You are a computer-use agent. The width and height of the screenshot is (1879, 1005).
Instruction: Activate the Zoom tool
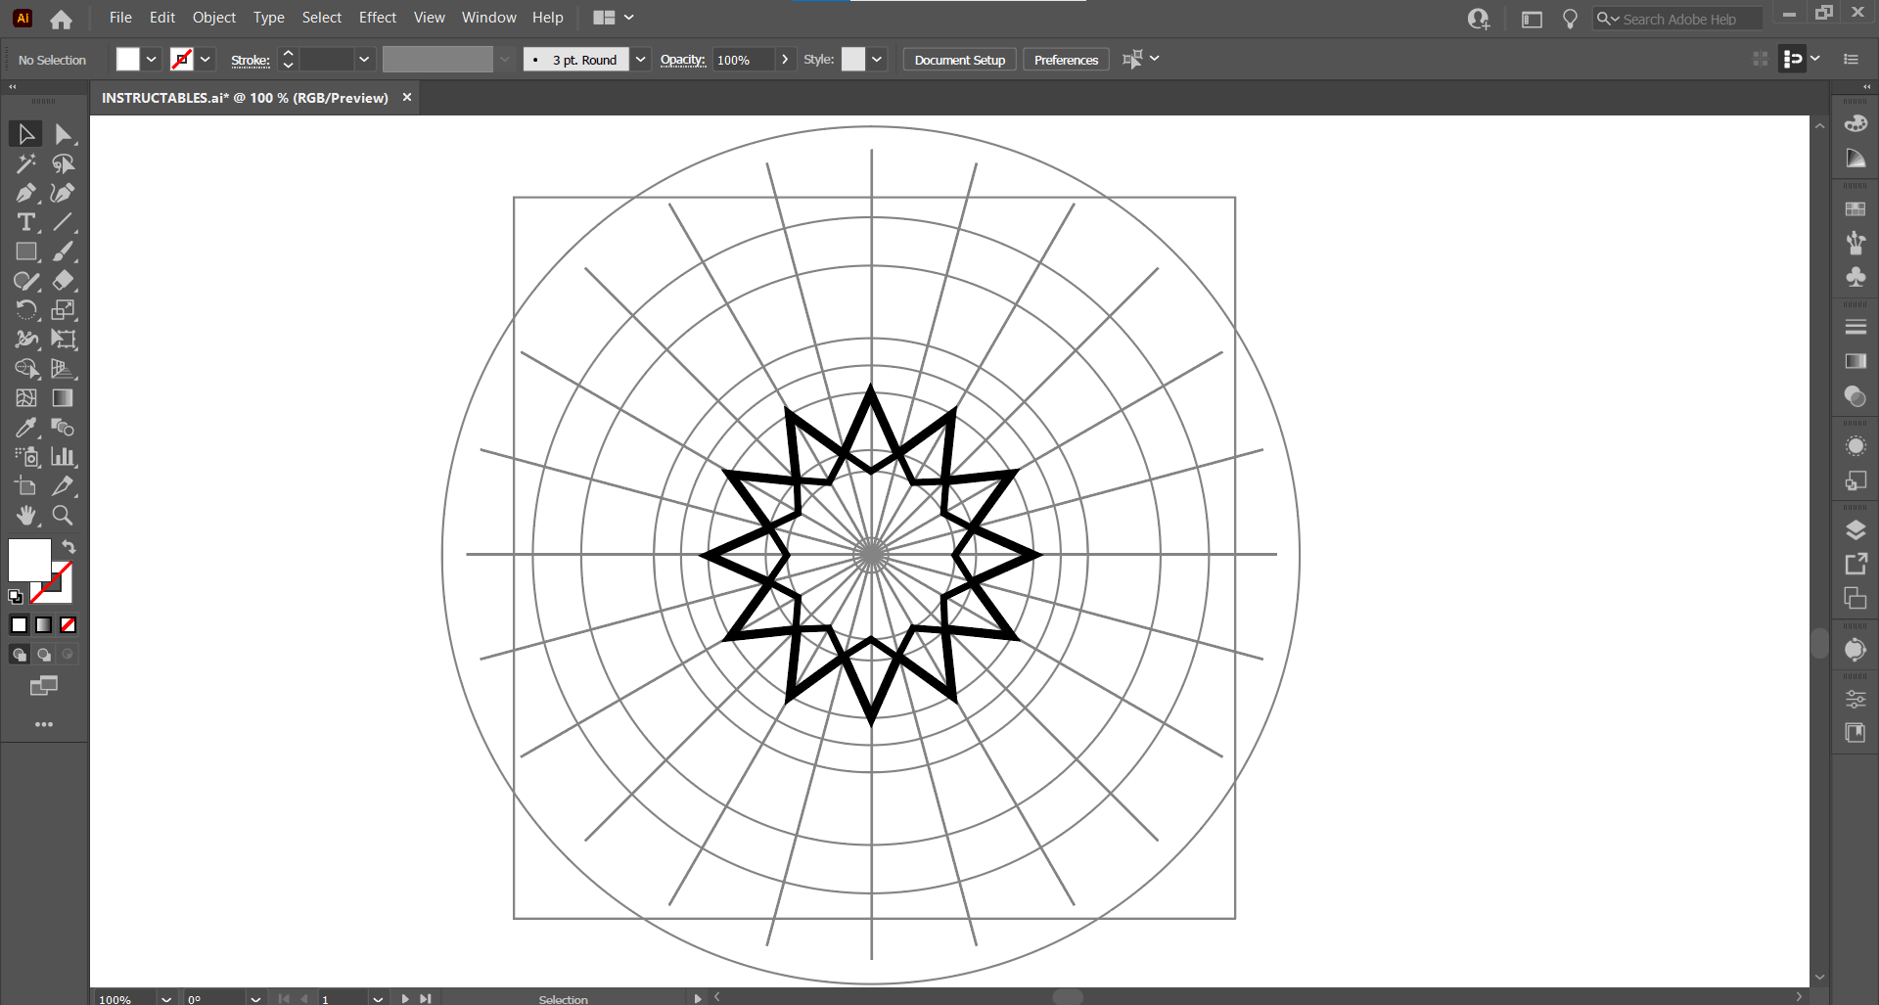[x=63, y=515]
